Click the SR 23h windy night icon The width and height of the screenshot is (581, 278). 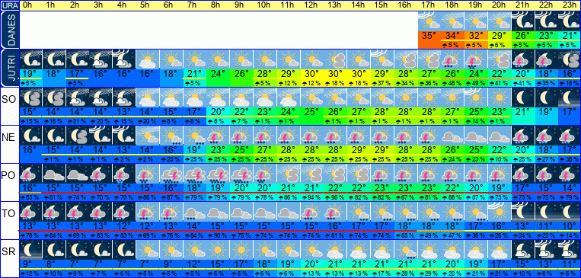[570, 249]
